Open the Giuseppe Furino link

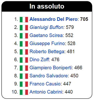click(47, 43)
